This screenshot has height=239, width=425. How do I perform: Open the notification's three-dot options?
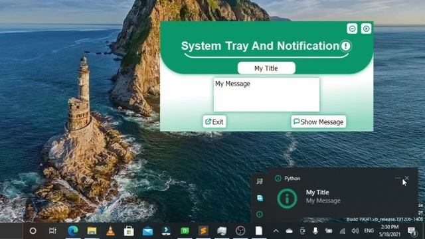(x=398, y=178)
